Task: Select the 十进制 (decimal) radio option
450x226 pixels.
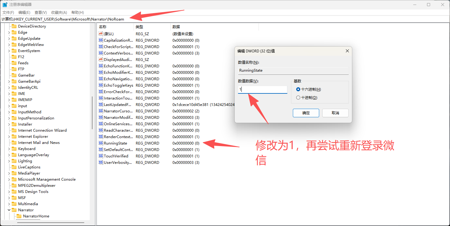Action: [298, 98]
